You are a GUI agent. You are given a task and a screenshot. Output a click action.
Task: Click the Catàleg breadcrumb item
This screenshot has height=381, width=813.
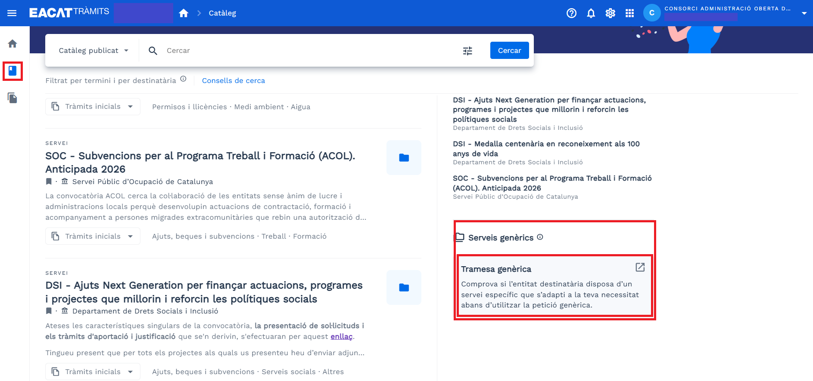(222, 13)
